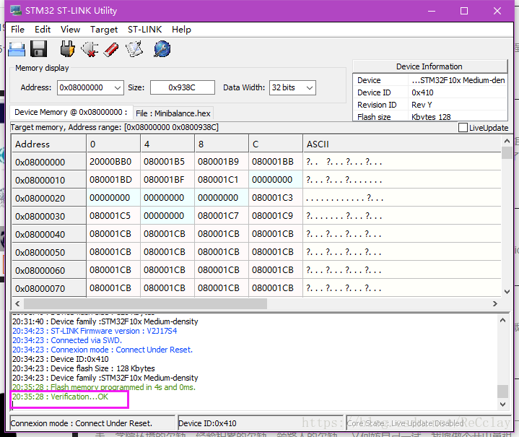The height and width of the screenshot is (437, 519).
Task: Connect to the target via plug icon
Action: [x=67, y=49]
